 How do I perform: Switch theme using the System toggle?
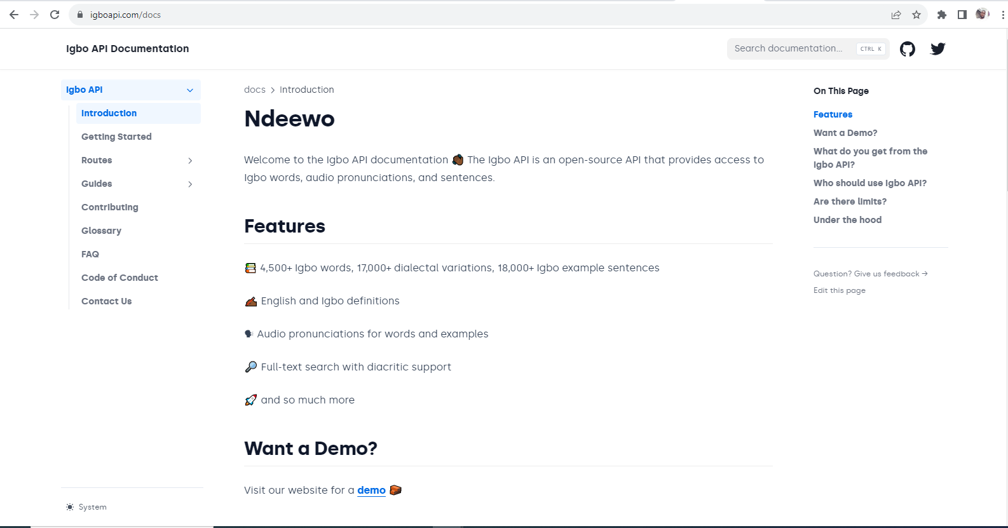pyautogui.click(x=86, y=507)
